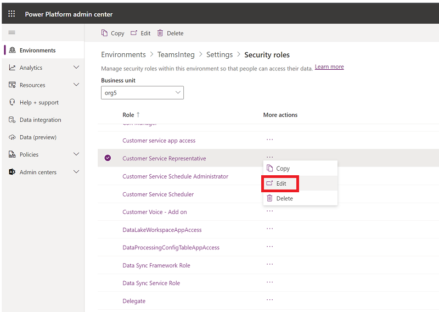Screen dimensions: 439x312
Task: Click the Environments icon in sidebar
Action: pyautogui.click(x=13, y=51)
